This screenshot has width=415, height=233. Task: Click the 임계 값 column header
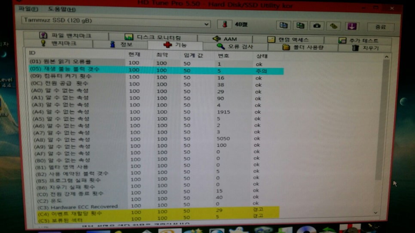(x=193, y=55)
